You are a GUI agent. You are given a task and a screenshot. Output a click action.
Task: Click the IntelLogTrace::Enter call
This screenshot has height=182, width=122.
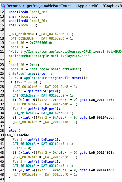[x=31, y=74]
